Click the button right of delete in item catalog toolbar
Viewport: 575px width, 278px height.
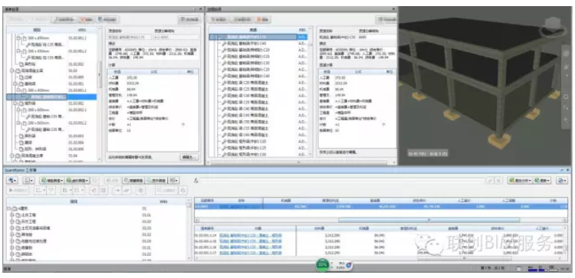(107, 19)
